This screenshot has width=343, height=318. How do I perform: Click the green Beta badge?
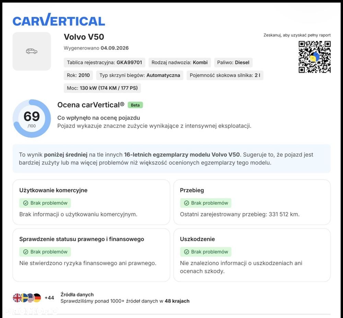(x=135, y=105)
